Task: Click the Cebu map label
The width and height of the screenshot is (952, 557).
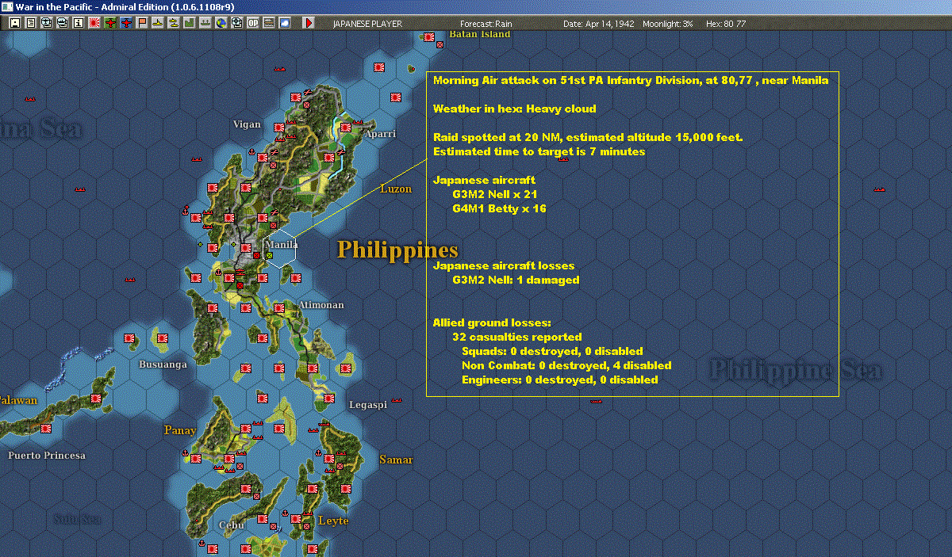Action: pyautogui.click(x=231, y=525)
